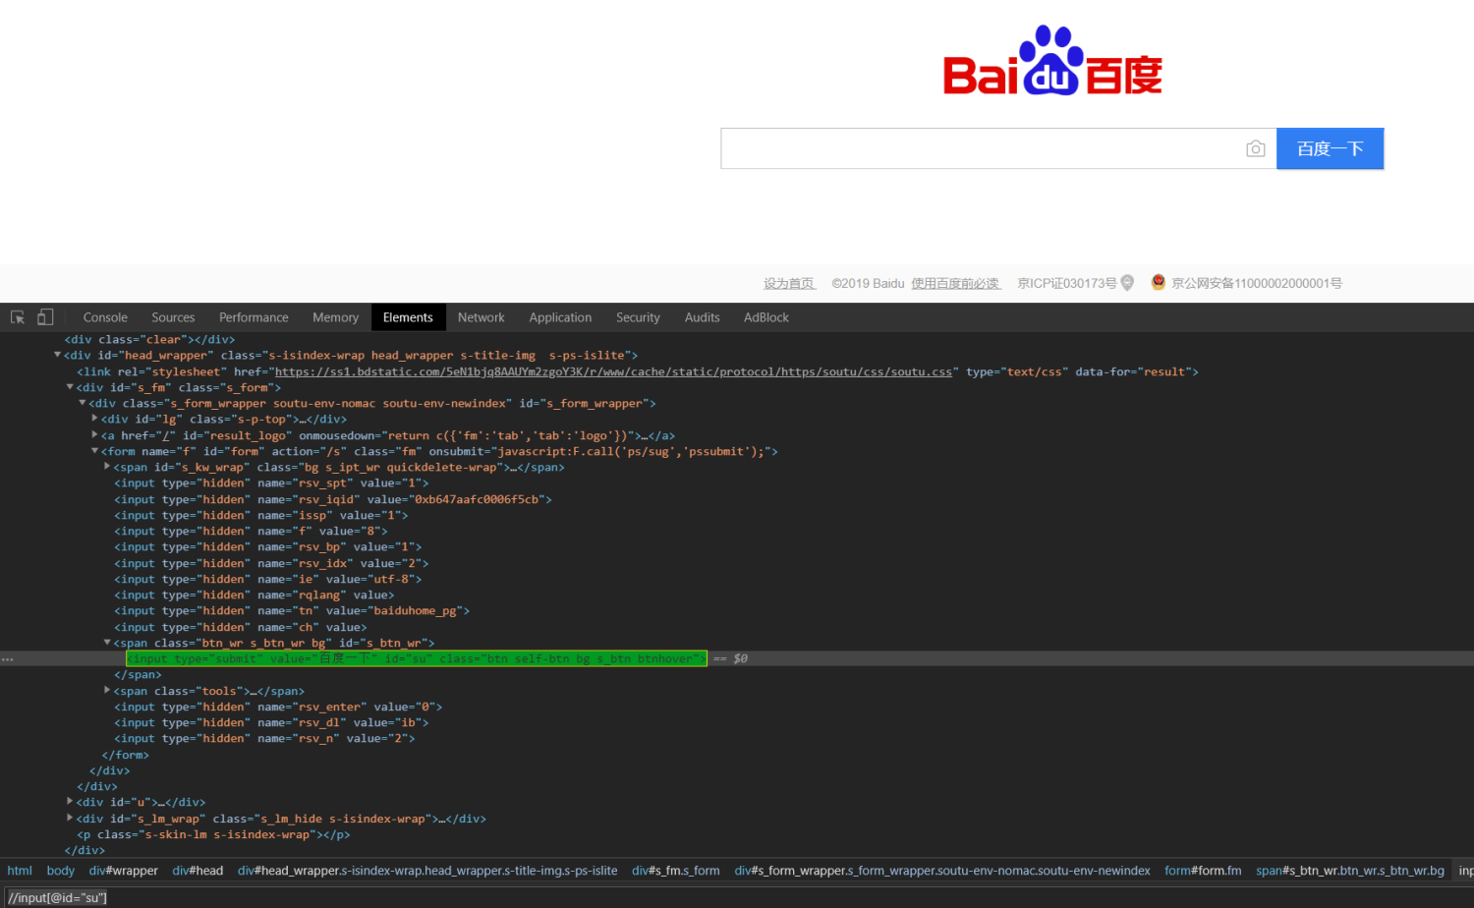The image size is (1474, 908).
Task: Click the police badge icon in footer
Action: (1159, 282)
